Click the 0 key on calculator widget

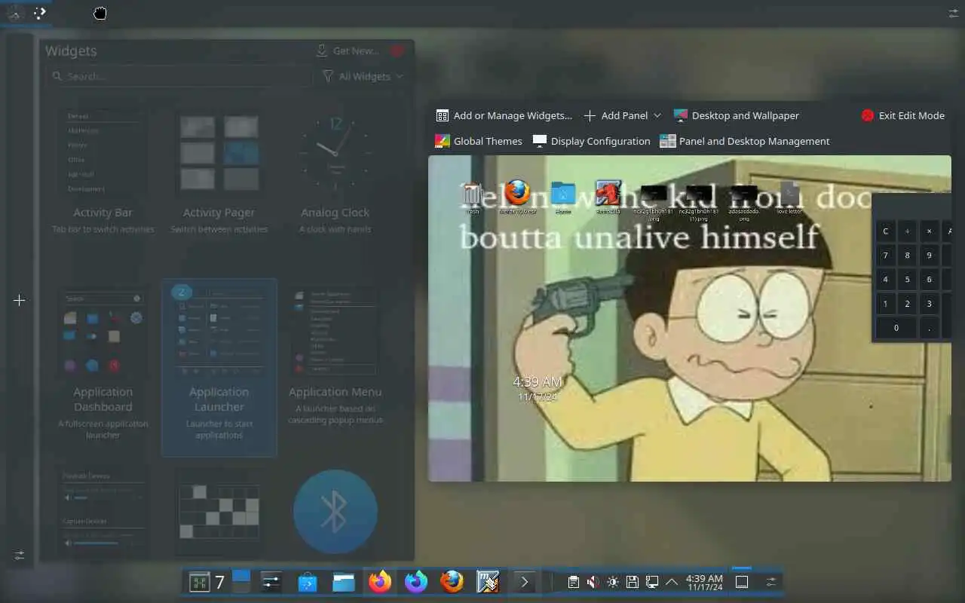click(896, 328)
